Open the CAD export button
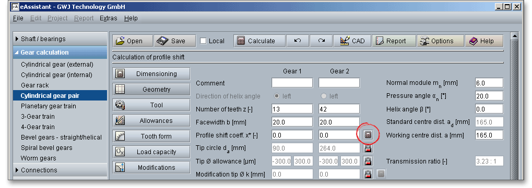532x188 pixels. (352, 41)
